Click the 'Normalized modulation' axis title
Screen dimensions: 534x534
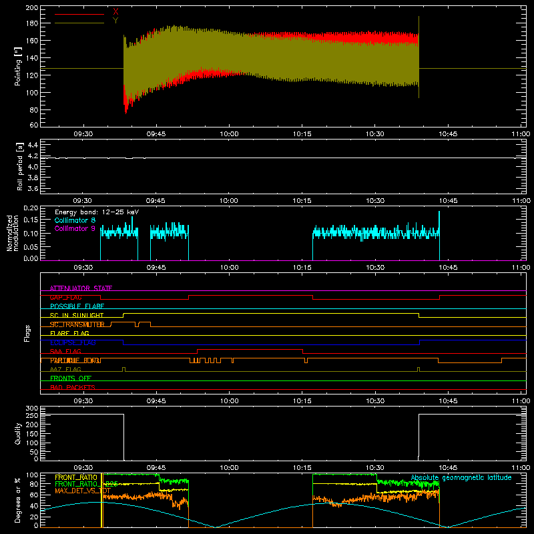pos(13,233)
